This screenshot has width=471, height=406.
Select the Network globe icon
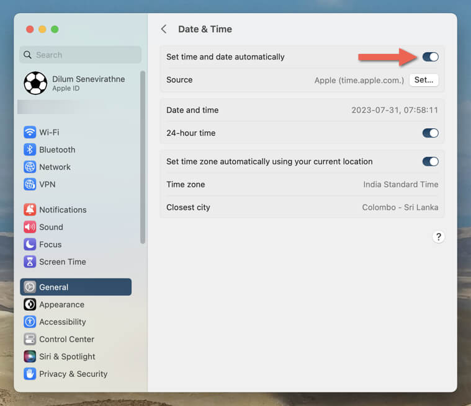[x=30, y=167]
